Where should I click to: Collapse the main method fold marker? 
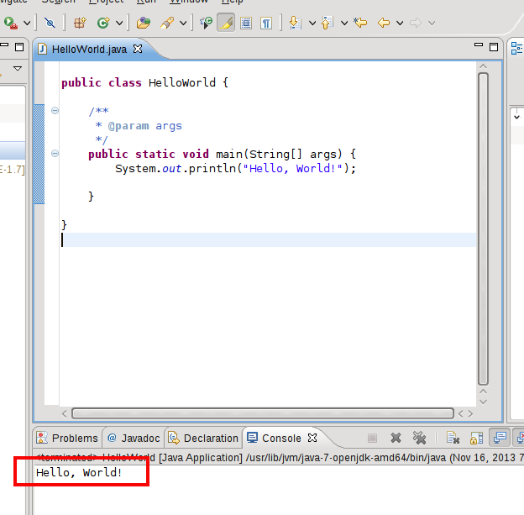pos(55,154)
